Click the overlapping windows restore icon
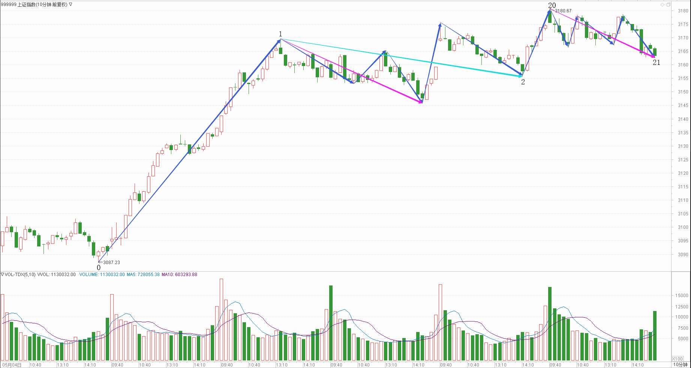Screen dimensions: 691x368 [x=668, y=5]
